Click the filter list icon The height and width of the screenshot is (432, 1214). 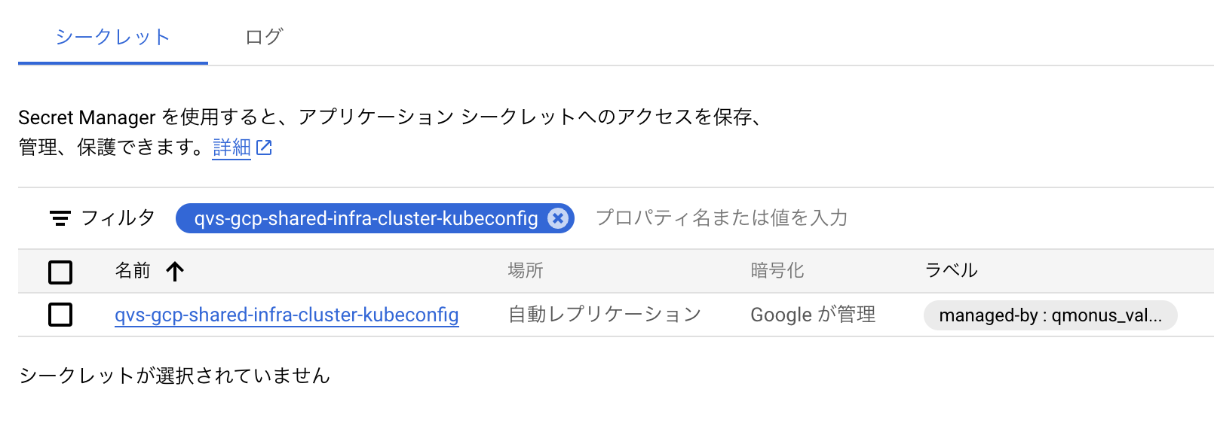tap(60, 218)
